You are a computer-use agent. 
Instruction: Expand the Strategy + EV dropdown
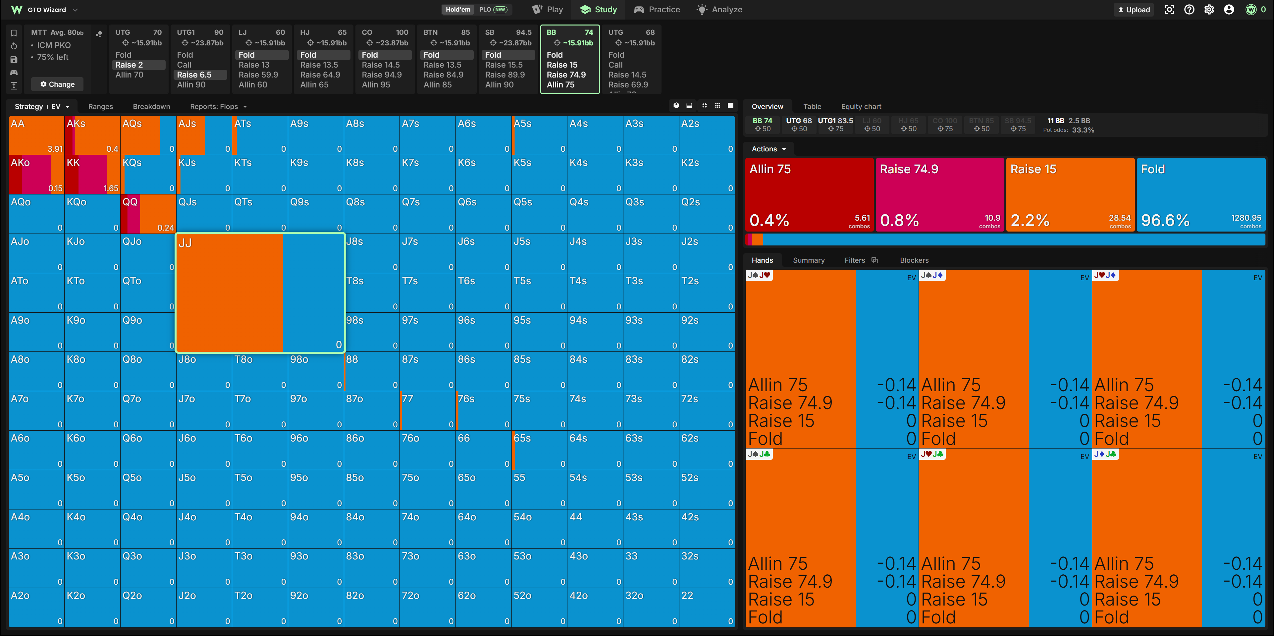pyautogui.click(x=42, y=106)
